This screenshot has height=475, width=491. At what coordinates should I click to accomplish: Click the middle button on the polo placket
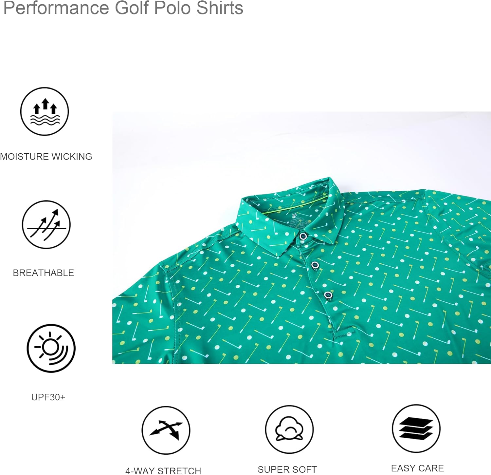[x=315, y=265]
